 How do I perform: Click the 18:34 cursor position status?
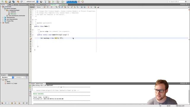tap(168, 106)
